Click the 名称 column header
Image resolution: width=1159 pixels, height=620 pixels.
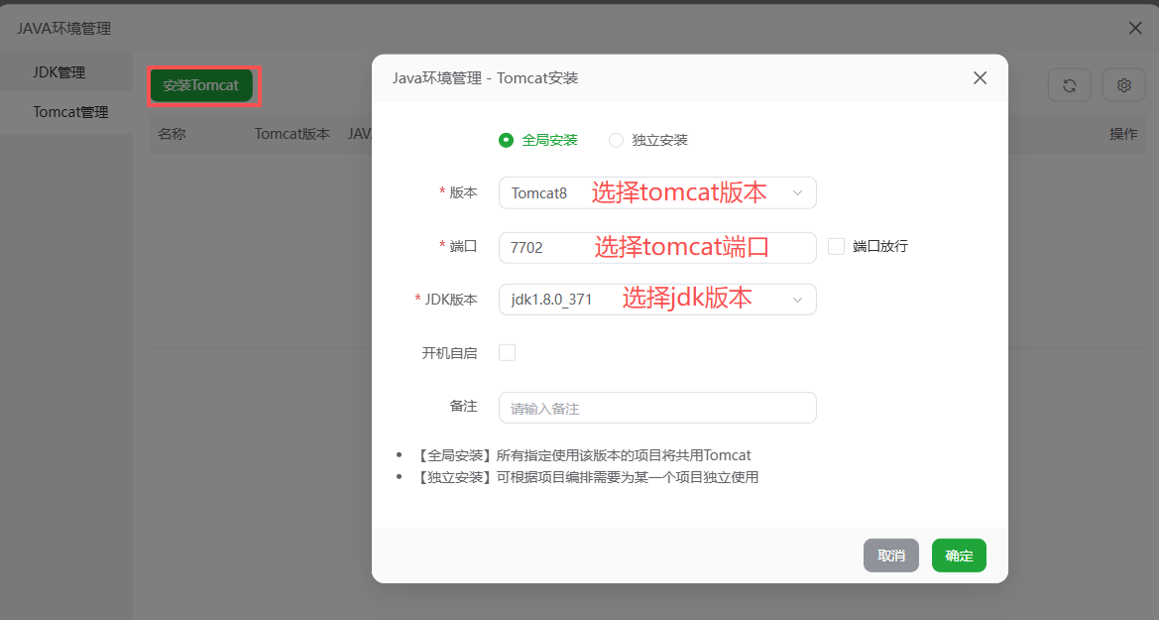point(171,133)
